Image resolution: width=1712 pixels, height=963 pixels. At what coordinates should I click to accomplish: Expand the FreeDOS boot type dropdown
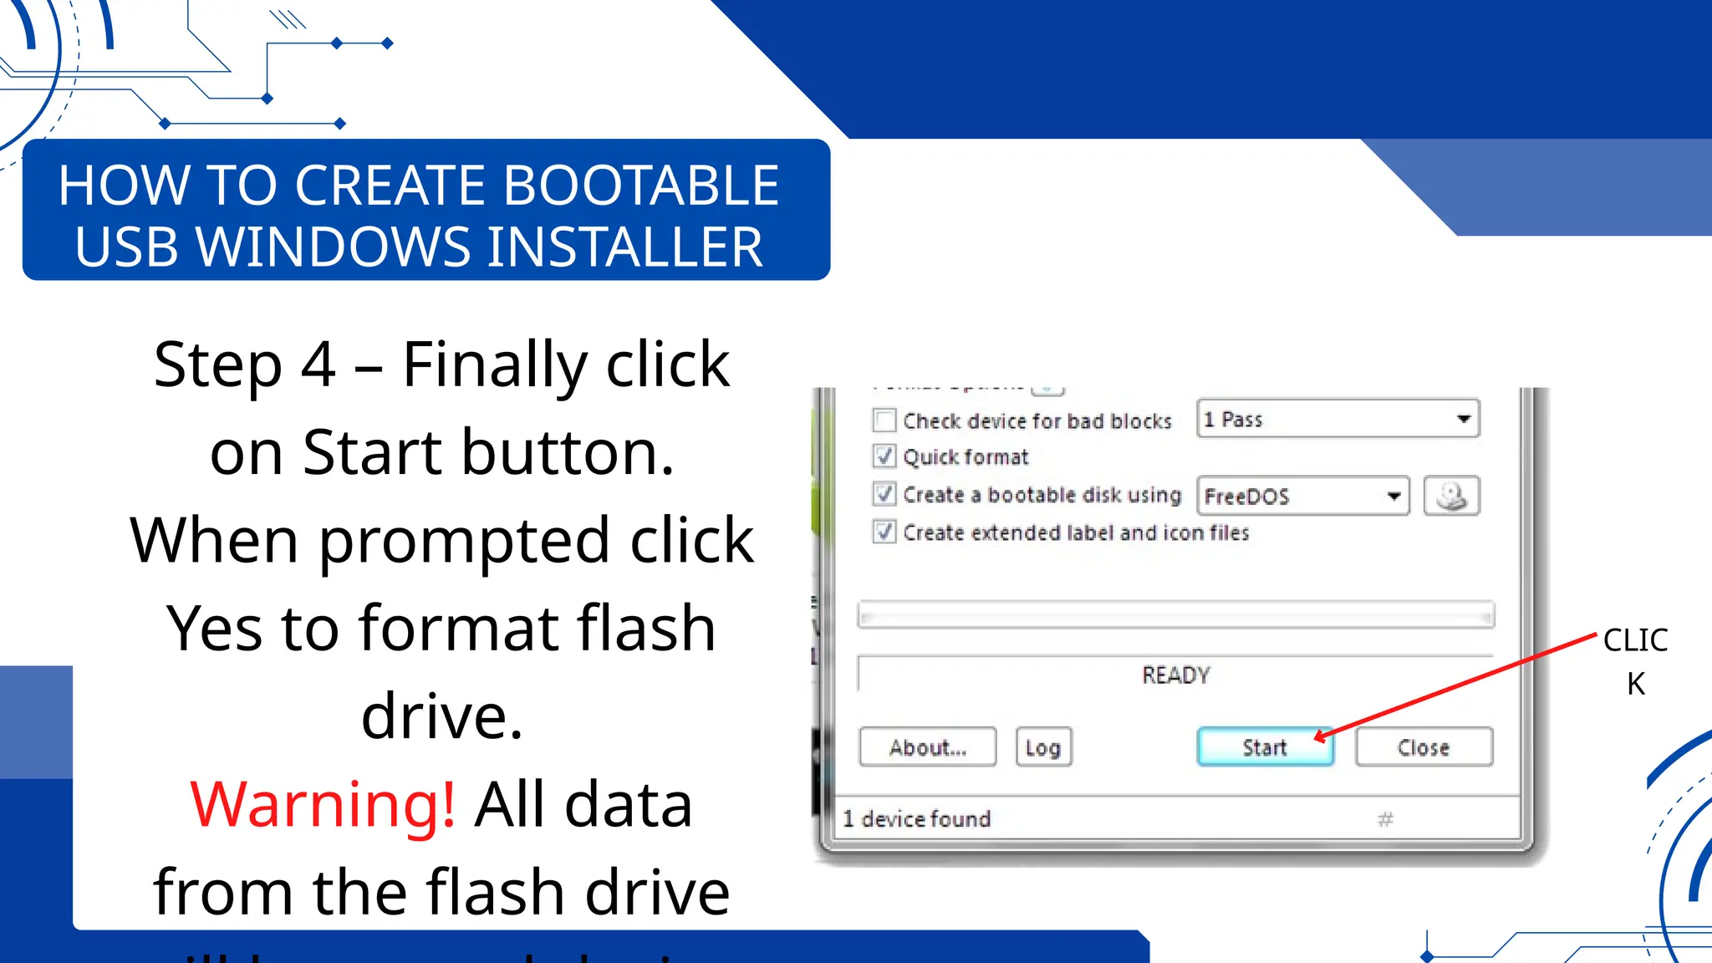tap(1302, 496)
